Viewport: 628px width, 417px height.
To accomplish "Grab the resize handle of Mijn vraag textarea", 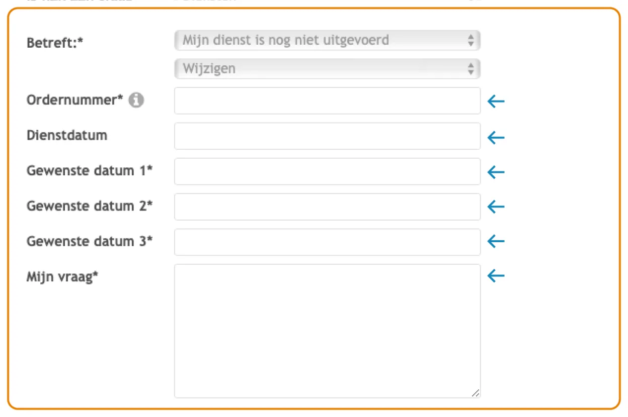I will click(476, 393).
